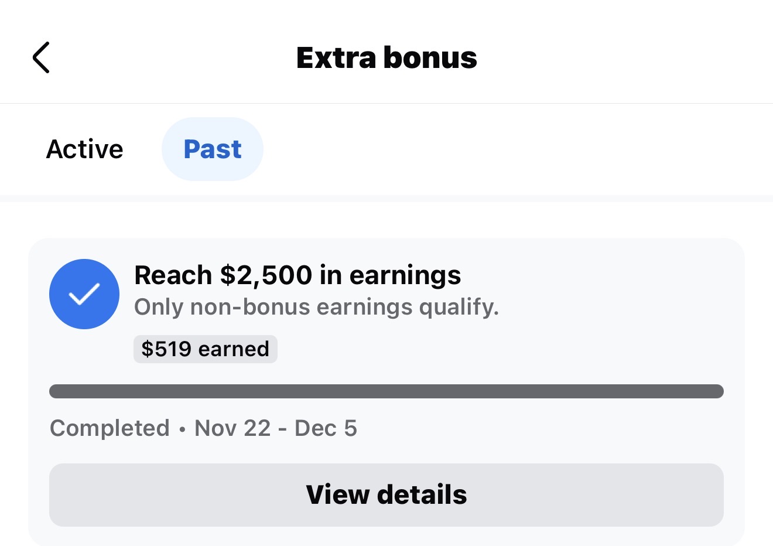The width and height of the screenshot is (773, 546).
Task: Click the "Reach $2,500 in earnings" heading
Action: point(297,275)
